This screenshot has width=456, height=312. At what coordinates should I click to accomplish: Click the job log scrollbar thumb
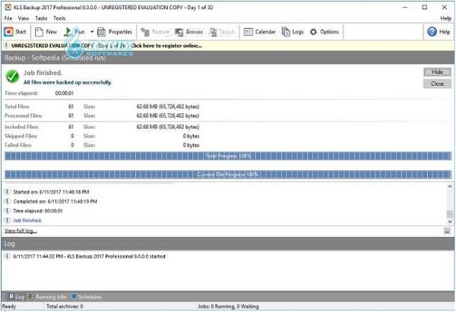pyautogui.click(x=450, y=214)
